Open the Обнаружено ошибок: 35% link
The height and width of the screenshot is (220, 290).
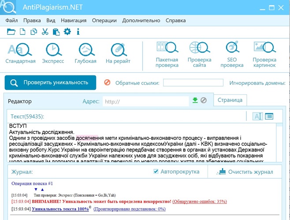200,202
